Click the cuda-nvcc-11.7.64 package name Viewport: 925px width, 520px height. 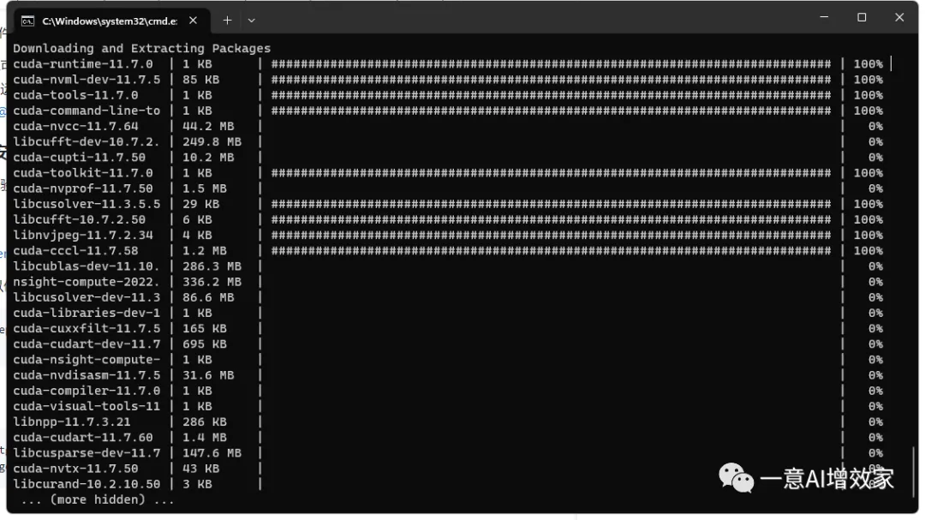(75, 126)
